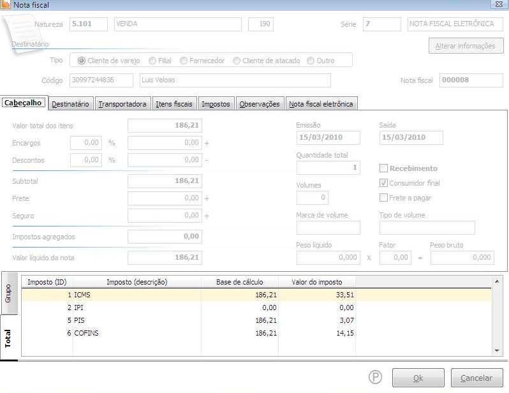Click the Peso bruto field
The height and width of the screenshot is (393, 509).
click(x=462, y=258)
